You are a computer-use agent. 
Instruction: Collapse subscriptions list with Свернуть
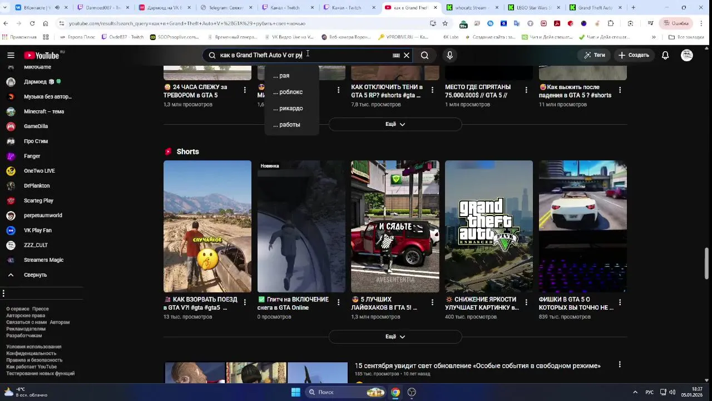pyautogui.click(x=36, y=275)
